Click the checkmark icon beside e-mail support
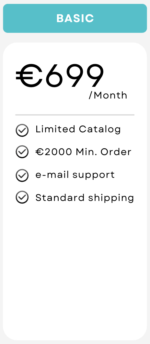Screen dimensions: 150x344 pos(22,176)
